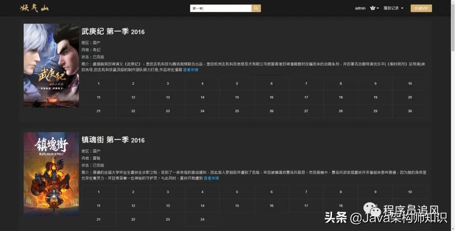Expand the 播放记录 dropdown
Viewport: 455px width, 231px height.
pos(393,8)
